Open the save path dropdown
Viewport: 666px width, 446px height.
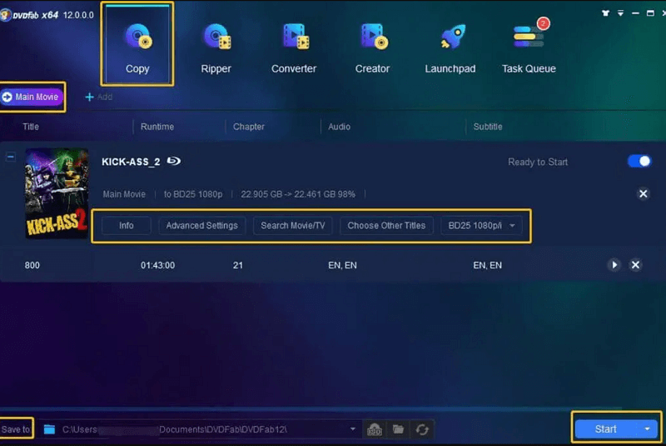click(x=353, y=429)
